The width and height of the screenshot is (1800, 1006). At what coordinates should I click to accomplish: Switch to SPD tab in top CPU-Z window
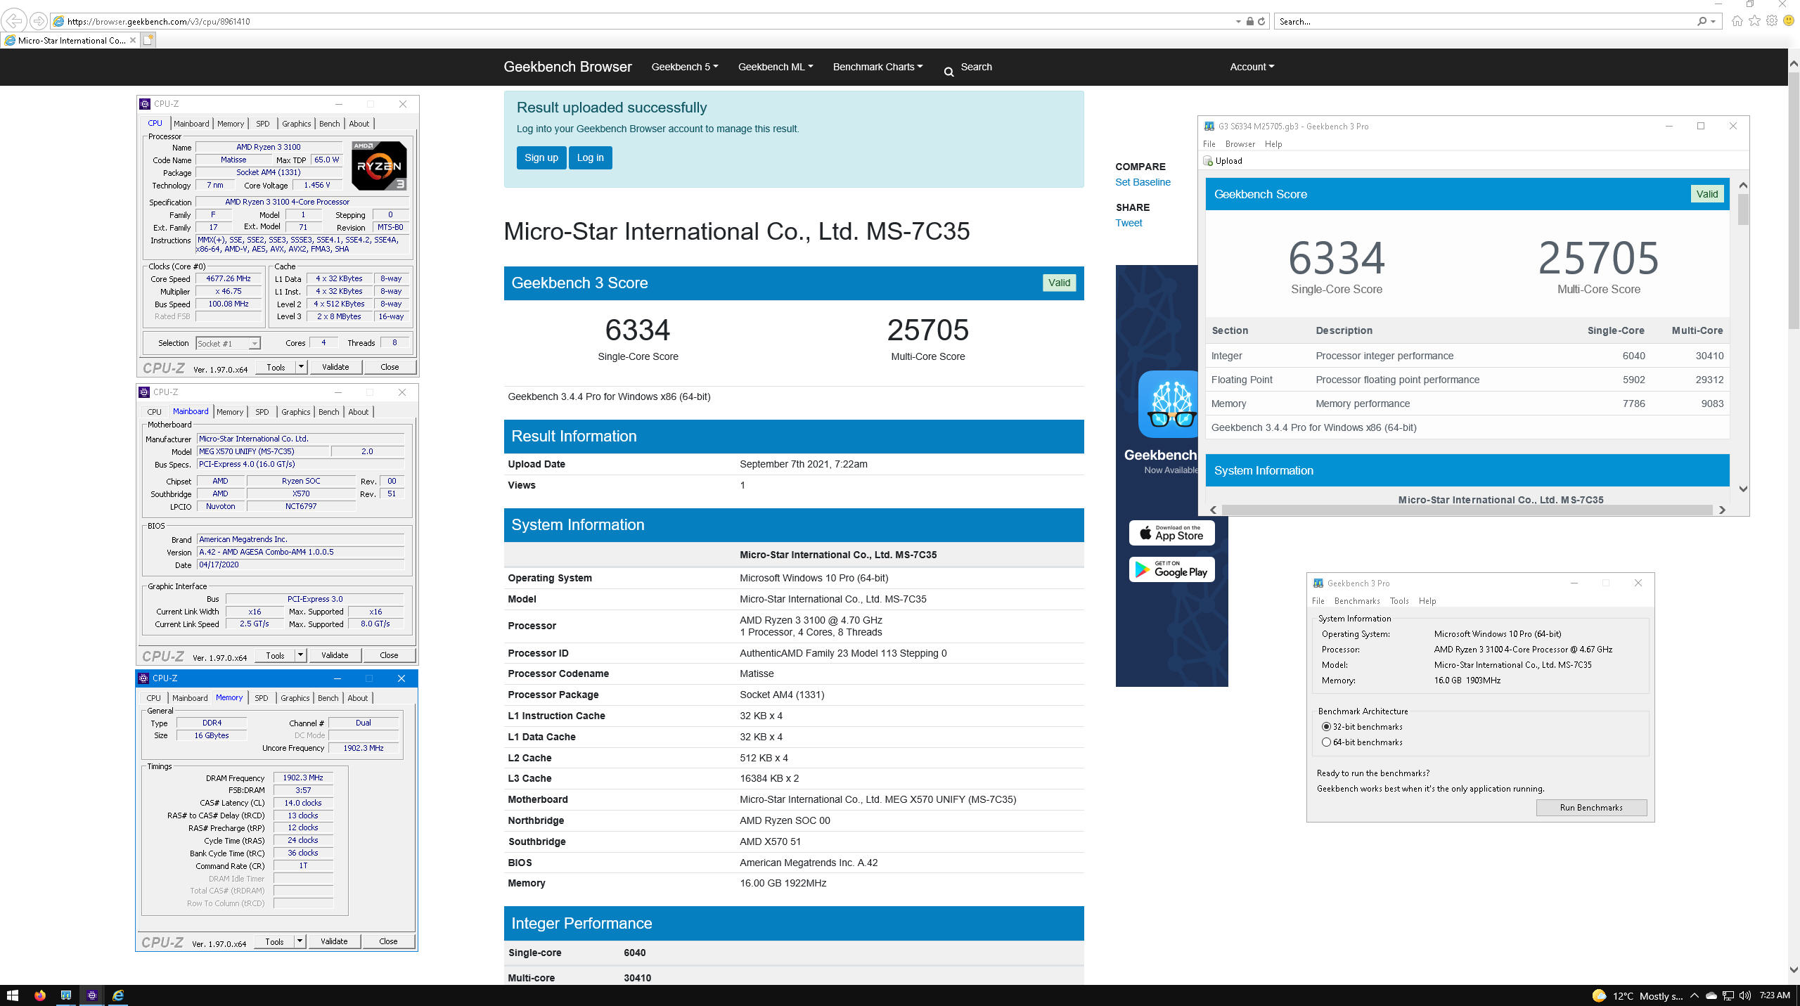click(x=262, y=124)
